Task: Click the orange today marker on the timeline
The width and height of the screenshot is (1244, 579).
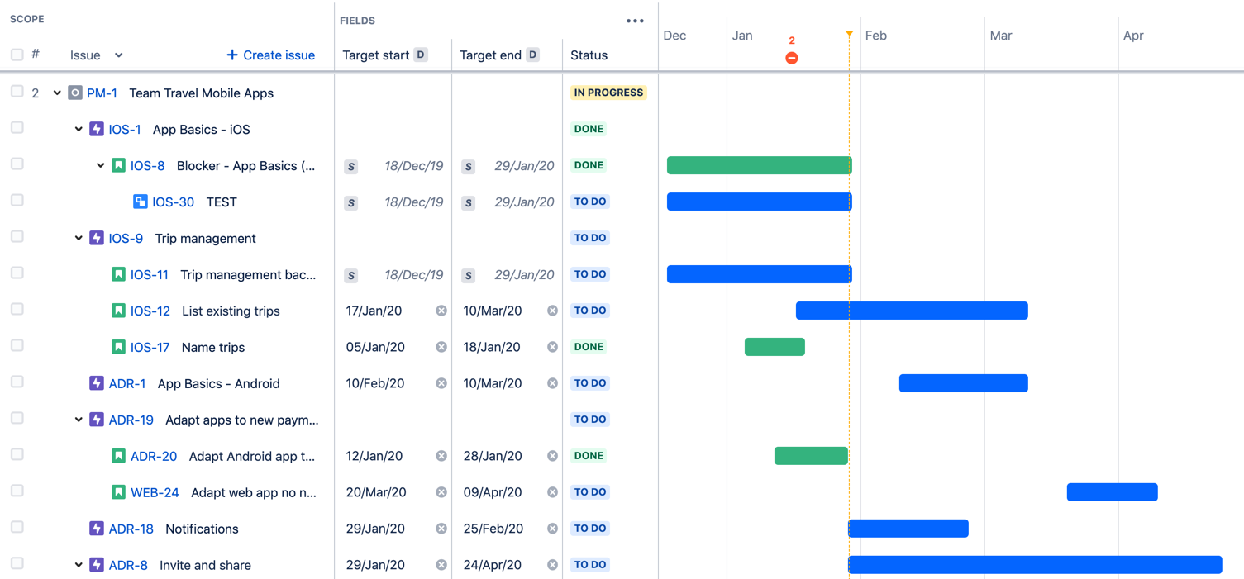Action: point(849,34)
